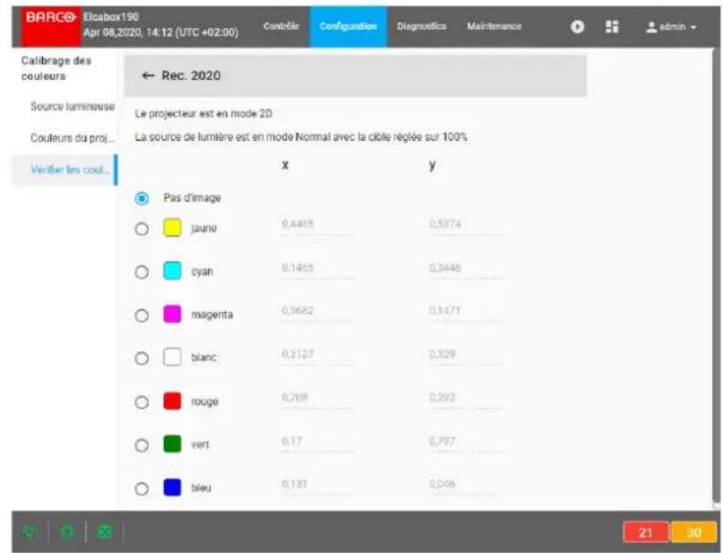Click the rouge y value field
The width and height of the screenshot is (723, 553).
(x=465, y=398)
